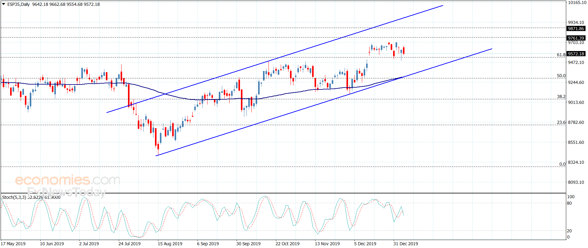This screenshot has height=248, width=588.
Task: Open the chart menu triangle beside ESP35,Daily
Action: click(x=4, y=4)
